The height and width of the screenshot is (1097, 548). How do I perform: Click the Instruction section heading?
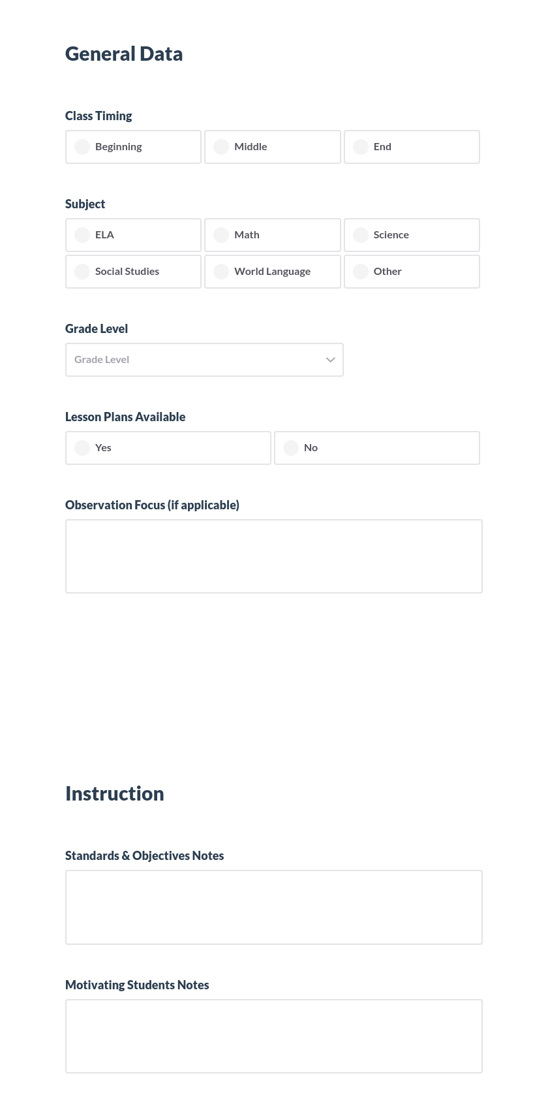[115, 793]
